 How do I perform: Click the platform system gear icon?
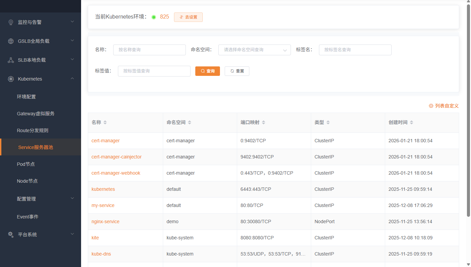click(11, 235)
